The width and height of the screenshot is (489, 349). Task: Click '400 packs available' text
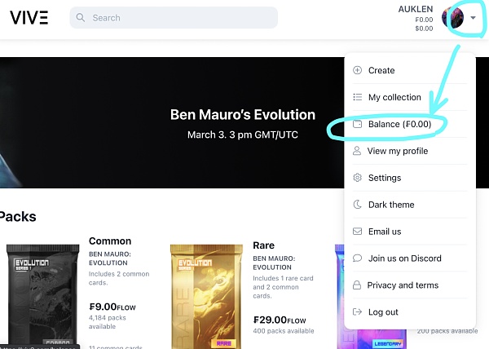coord(284,331)
